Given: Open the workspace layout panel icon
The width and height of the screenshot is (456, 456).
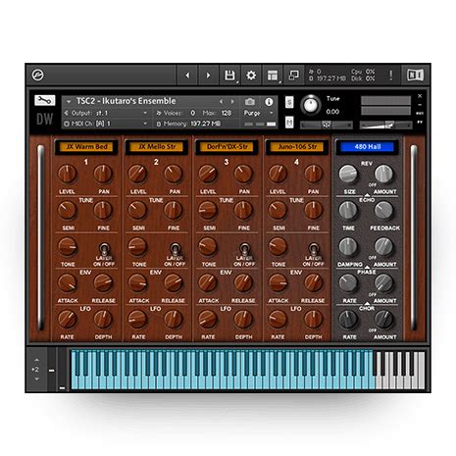Looking at the screenshot, I should coord(273,76).
